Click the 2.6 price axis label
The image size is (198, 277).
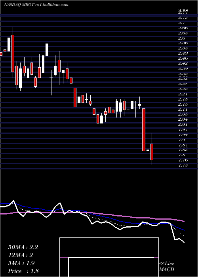click(181, 38)
